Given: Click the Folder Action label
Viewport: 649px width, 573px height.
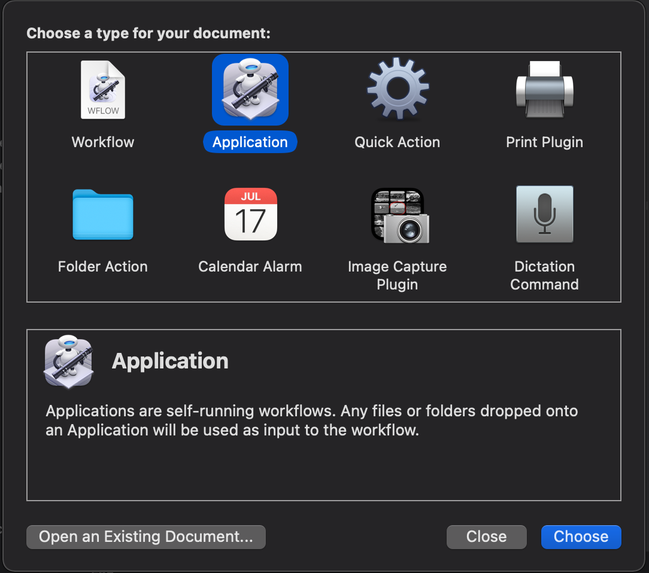Looking at the screenshot, I should click(x=102, y=267).
